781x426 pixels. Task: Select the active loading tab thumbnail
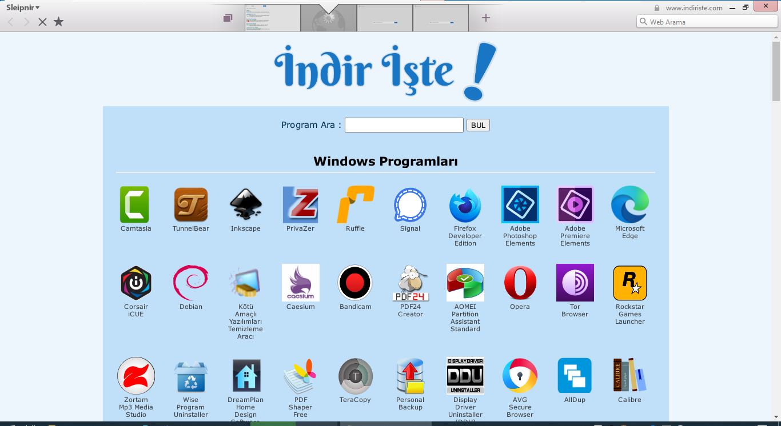[x=328, y=18]
